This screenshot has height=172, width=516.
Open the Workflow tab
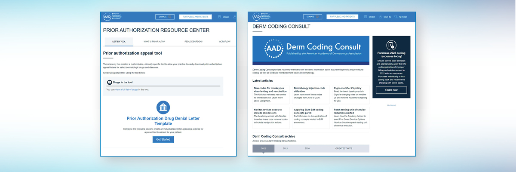[224, 42]
